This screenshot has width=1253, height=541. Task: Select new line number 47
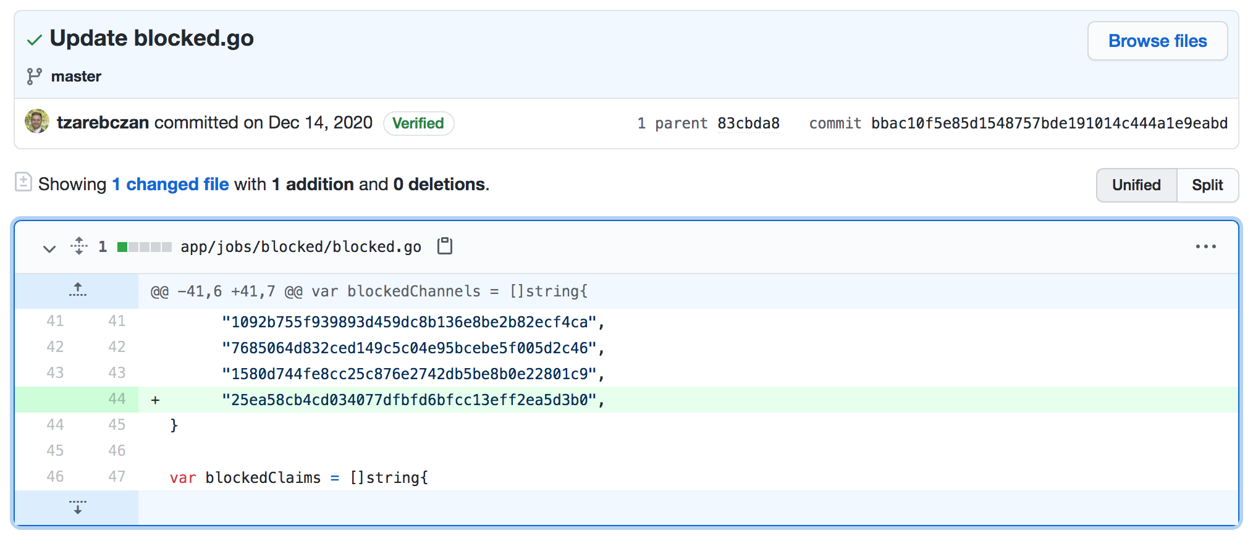click(117, 477)
